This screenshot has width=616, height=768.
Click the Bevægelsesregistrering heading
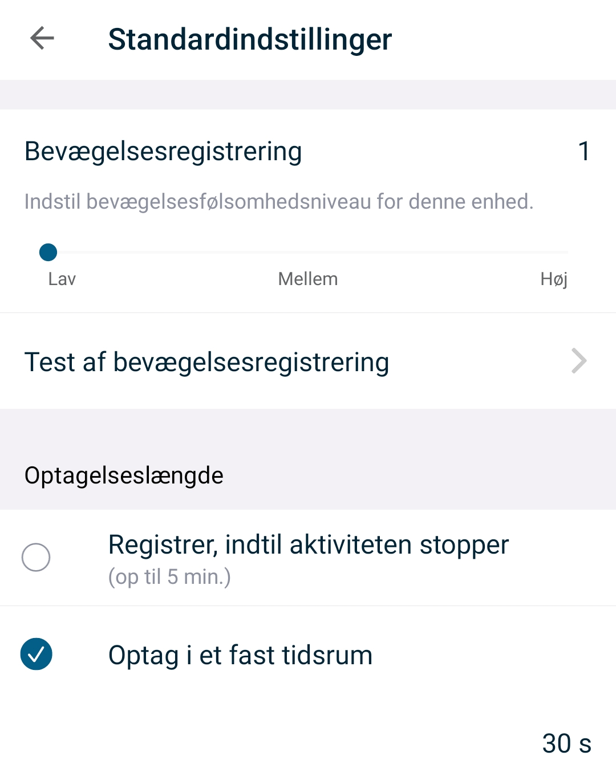click(x=163, y=152)
